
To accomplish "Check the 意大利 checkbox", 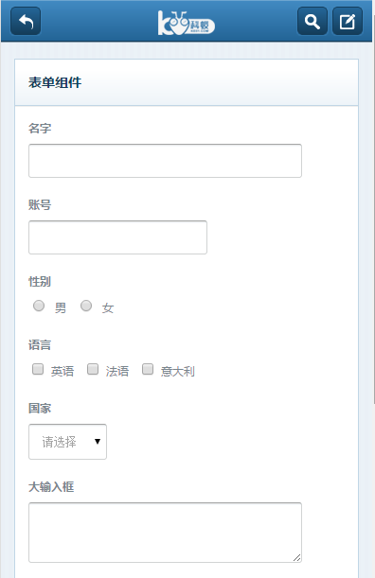I will click(x=148, y=369).
